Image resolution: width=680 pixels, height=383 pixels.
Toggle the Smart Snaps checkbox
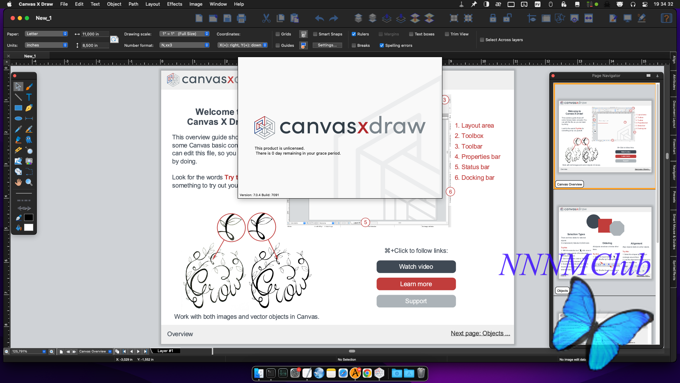(x=315, y=34)
